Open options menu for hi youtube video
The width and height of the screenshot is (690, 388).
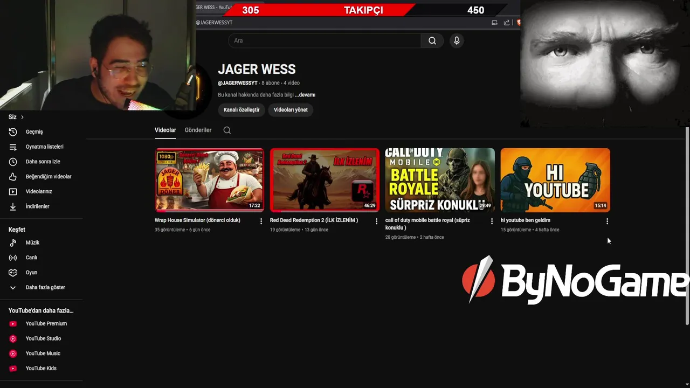(x=607, y=221)
